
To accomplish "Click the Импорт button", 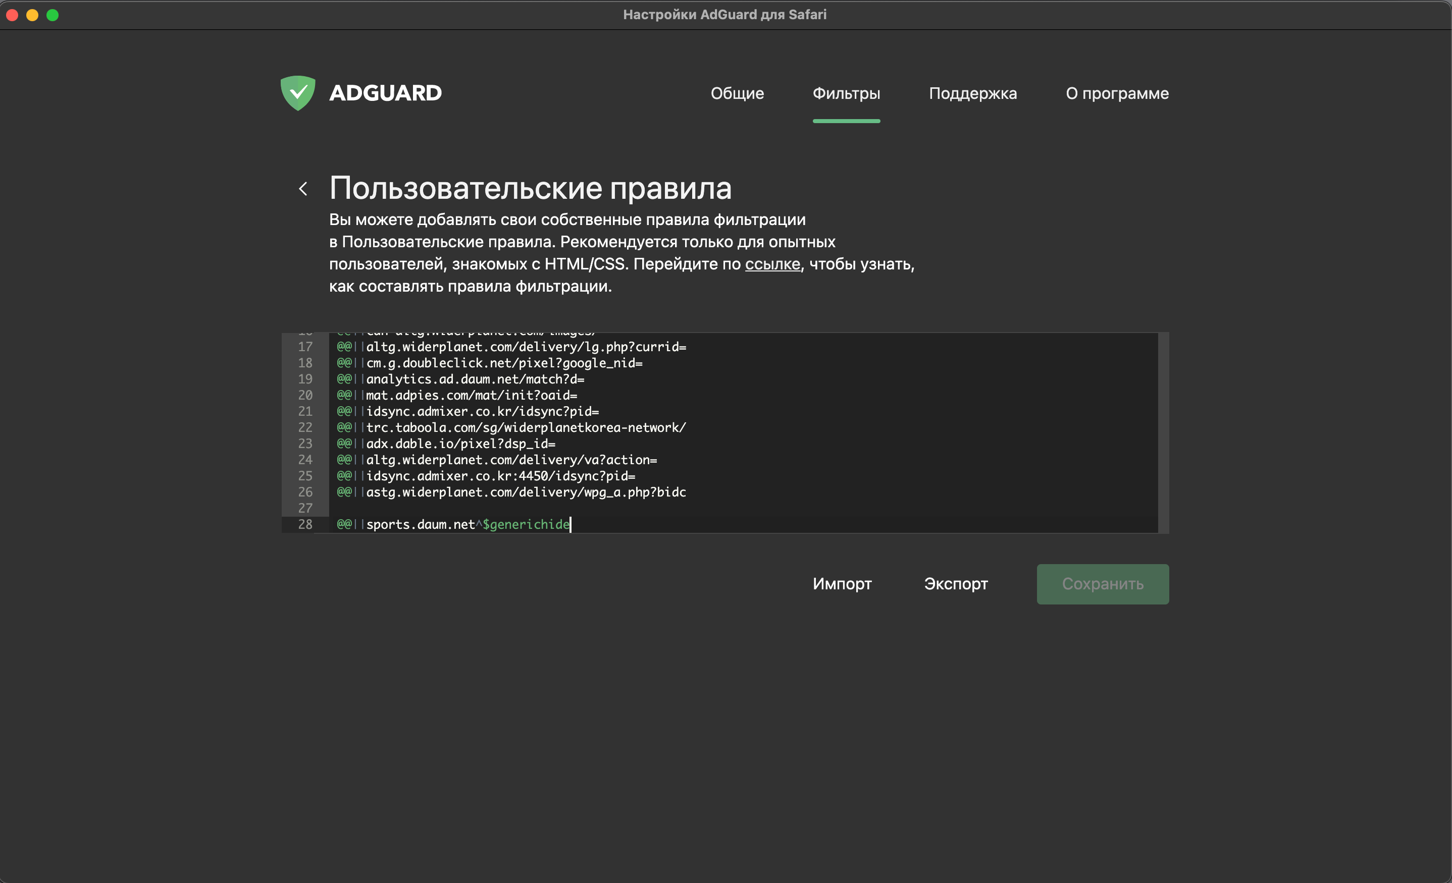I will (842, 584).
